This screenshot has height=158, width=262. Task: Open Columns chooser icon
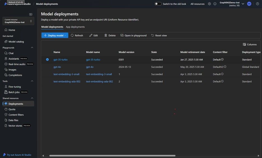point(244,44)
